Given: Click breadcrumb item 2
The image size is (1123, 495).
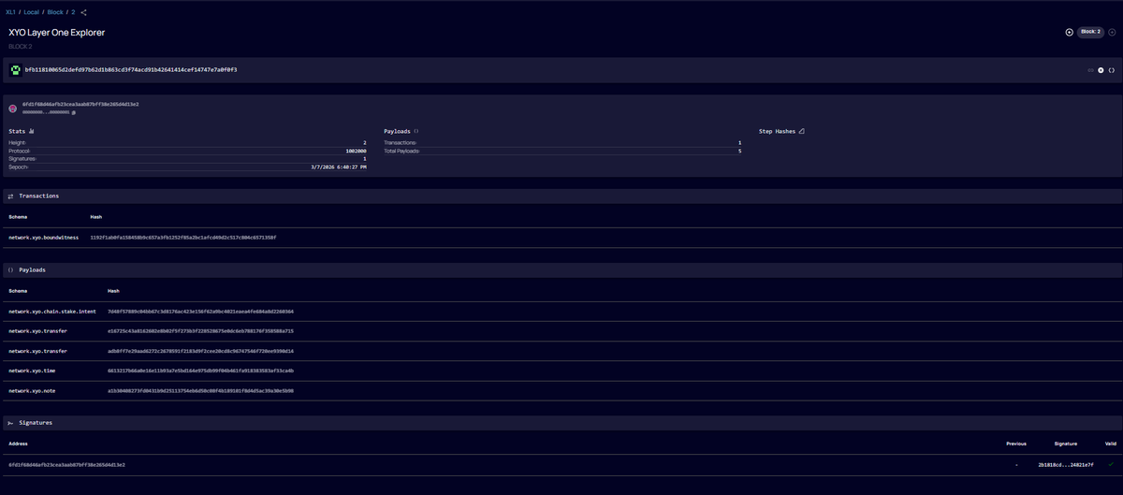Looking at the screenshot, I should (x=73, y=12).
